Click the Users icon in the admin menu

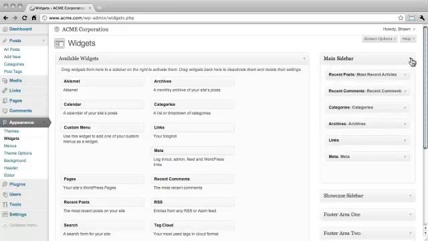(5, 194)
